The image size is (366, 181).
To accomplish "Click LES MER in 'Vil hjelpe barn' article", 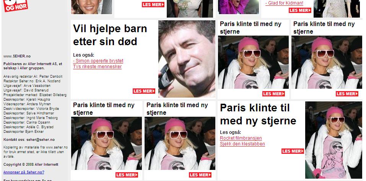I will (144, 91).
